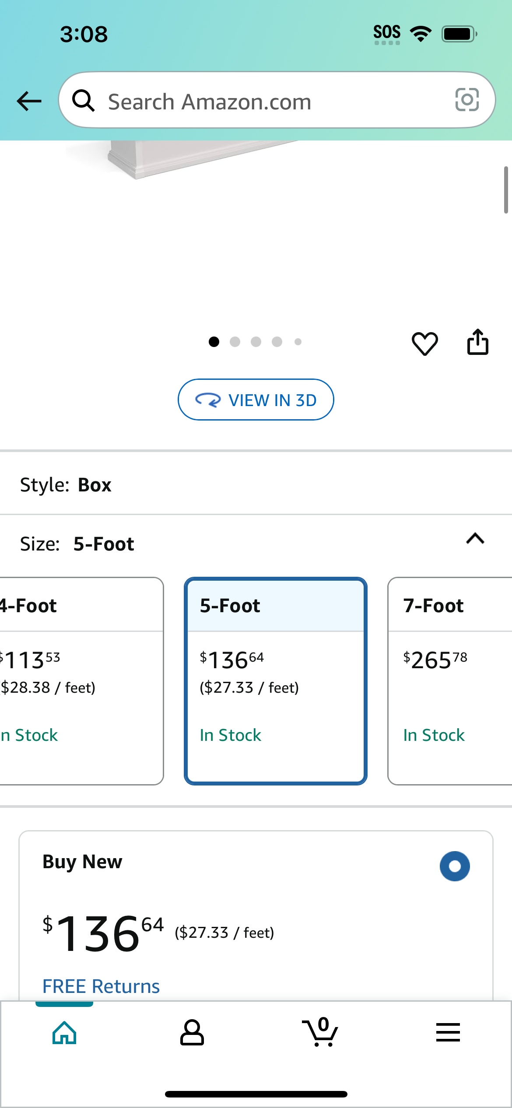
Task: Open the Home tab icon
Action: 64,1033
